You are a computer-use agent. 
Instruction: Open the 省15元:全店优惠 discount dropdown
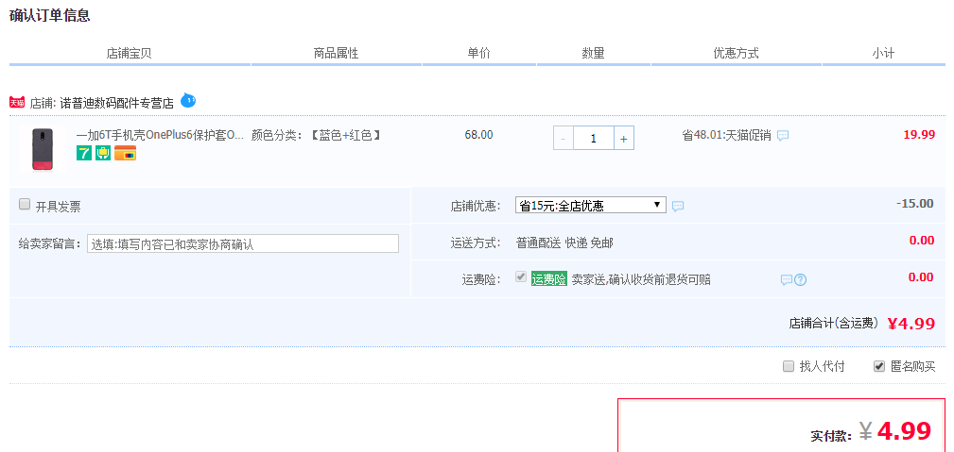tap(591, 205)
